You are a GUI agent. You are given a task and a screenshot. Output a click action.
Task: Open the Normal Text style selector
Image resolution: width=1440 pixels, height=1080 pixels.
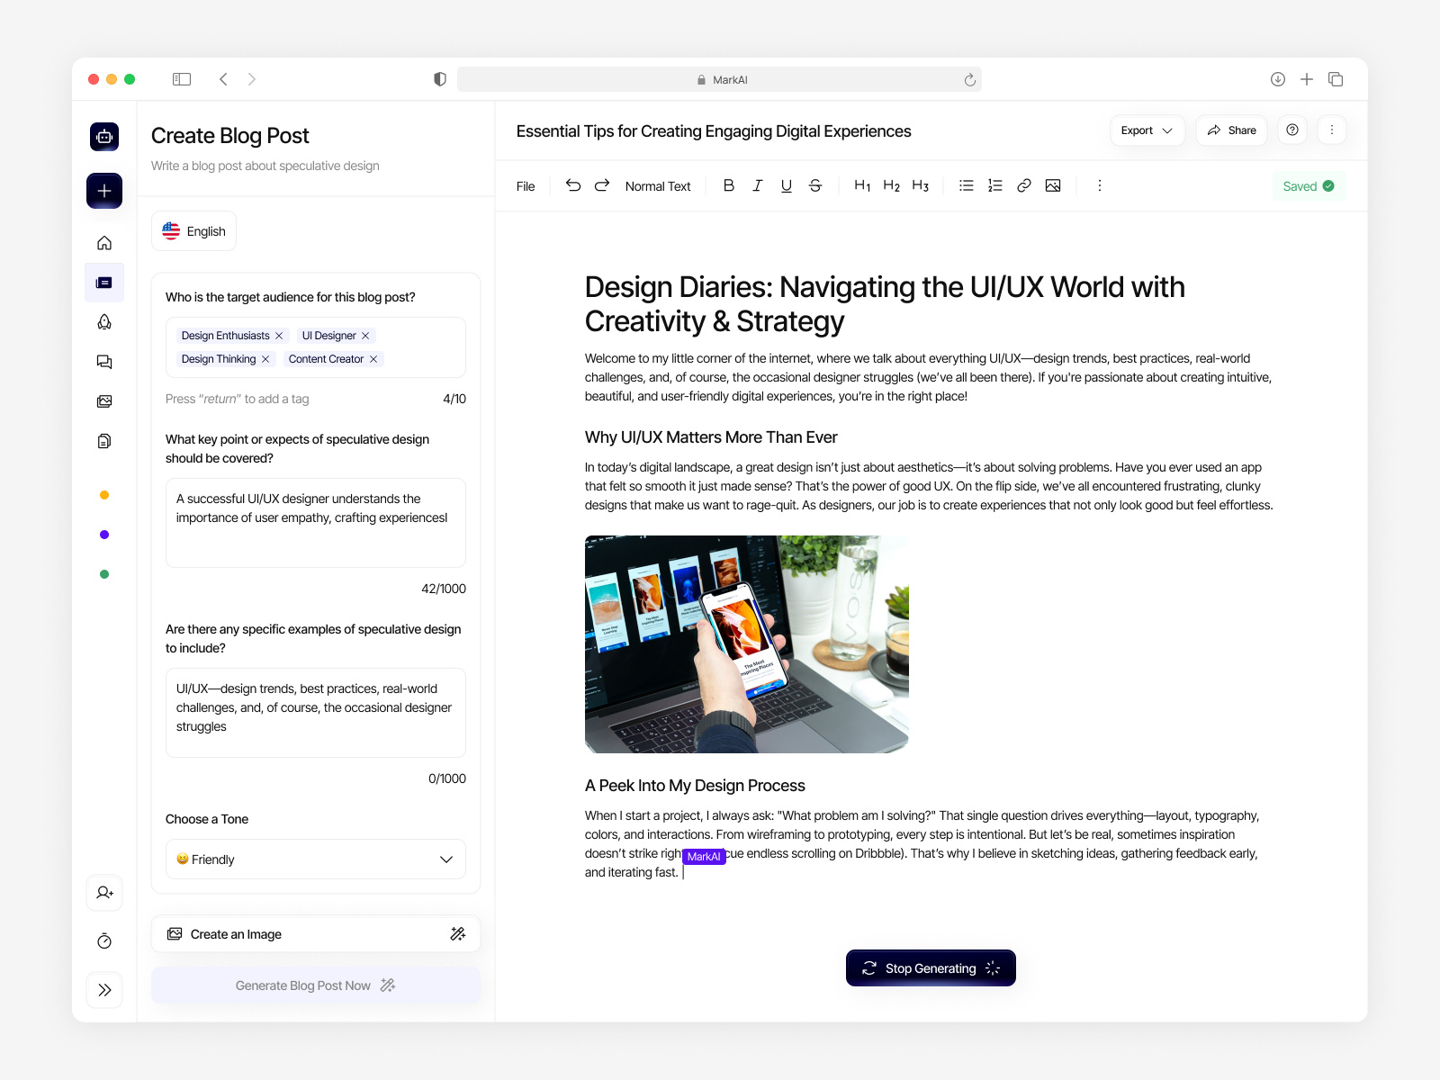pyautogui.click(x=658, y=186)
